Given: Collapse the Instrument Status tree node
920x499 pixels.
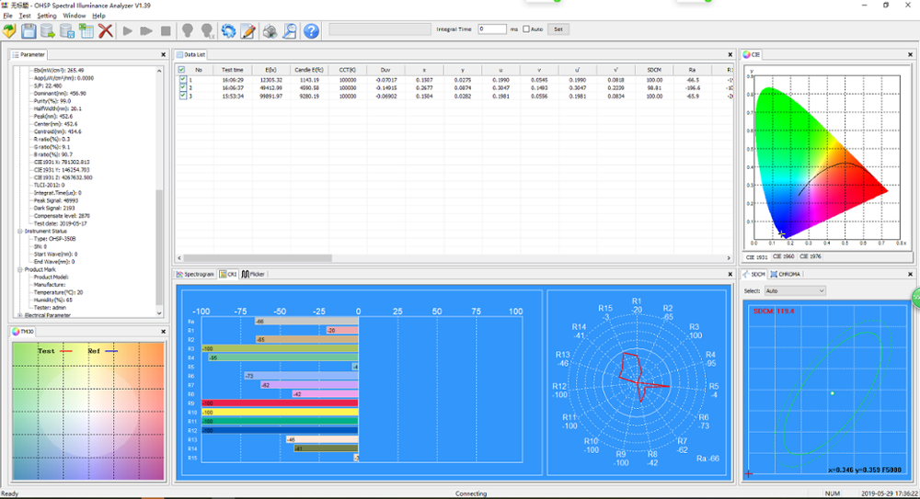Looking at the screenshot, I should (18, 231).
